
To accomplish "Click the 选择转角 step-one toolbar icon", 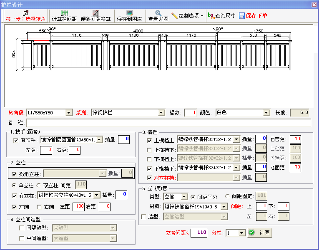I will (x=25, y=13).
